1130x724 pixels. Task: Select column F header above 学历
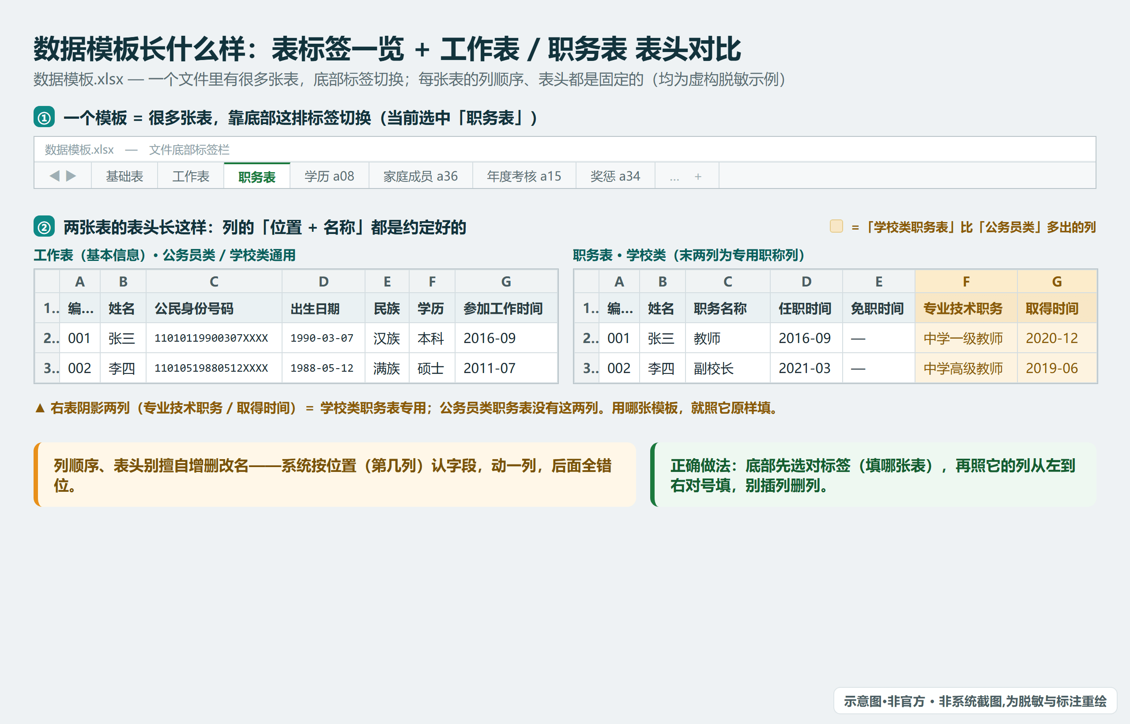pos(432,282)
